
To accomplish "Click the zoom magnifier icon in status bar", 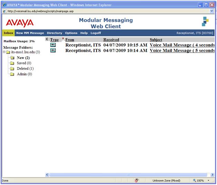I will (195, 180).
